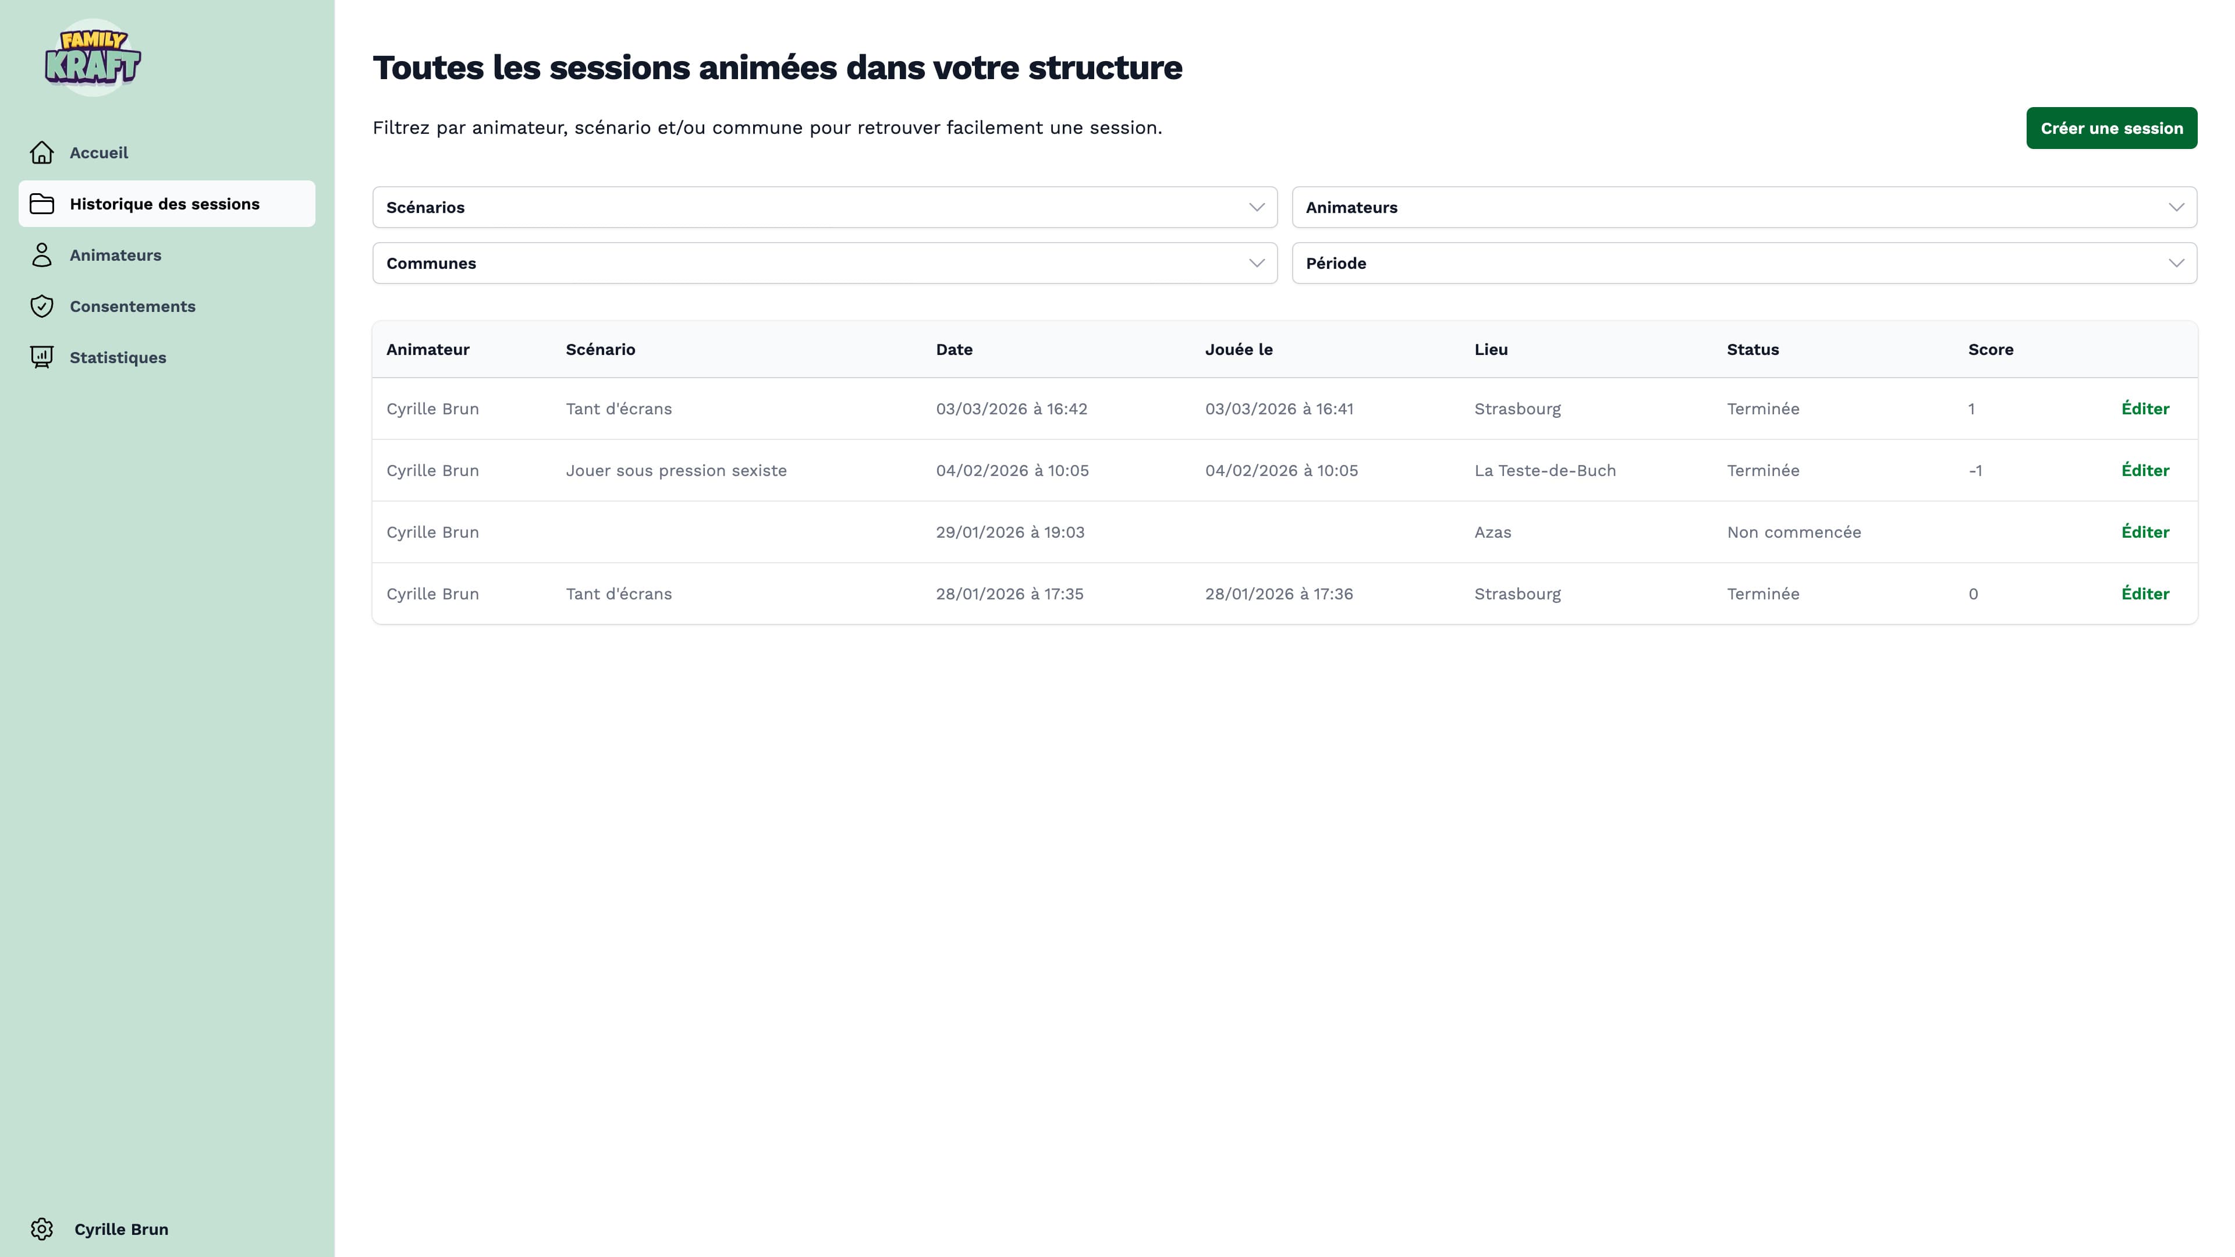Go to the Statistiques menu item
The image size is (2235, 1257).
click(118, 357)
